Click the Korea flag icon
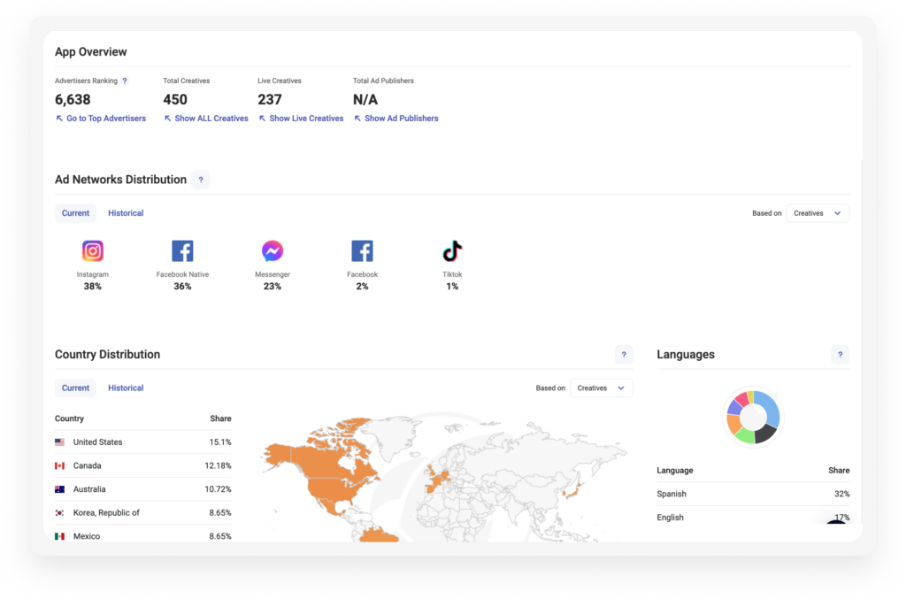The image size is (906, 599). tap(59, 513)
